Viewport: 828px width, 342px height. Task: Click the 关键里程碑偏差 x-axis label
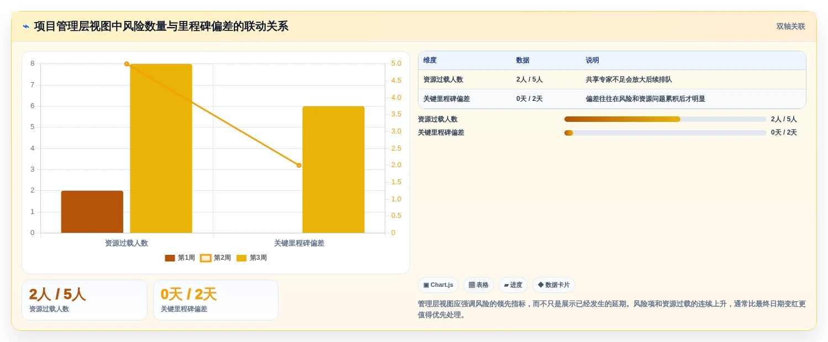[x=299, y=243]
